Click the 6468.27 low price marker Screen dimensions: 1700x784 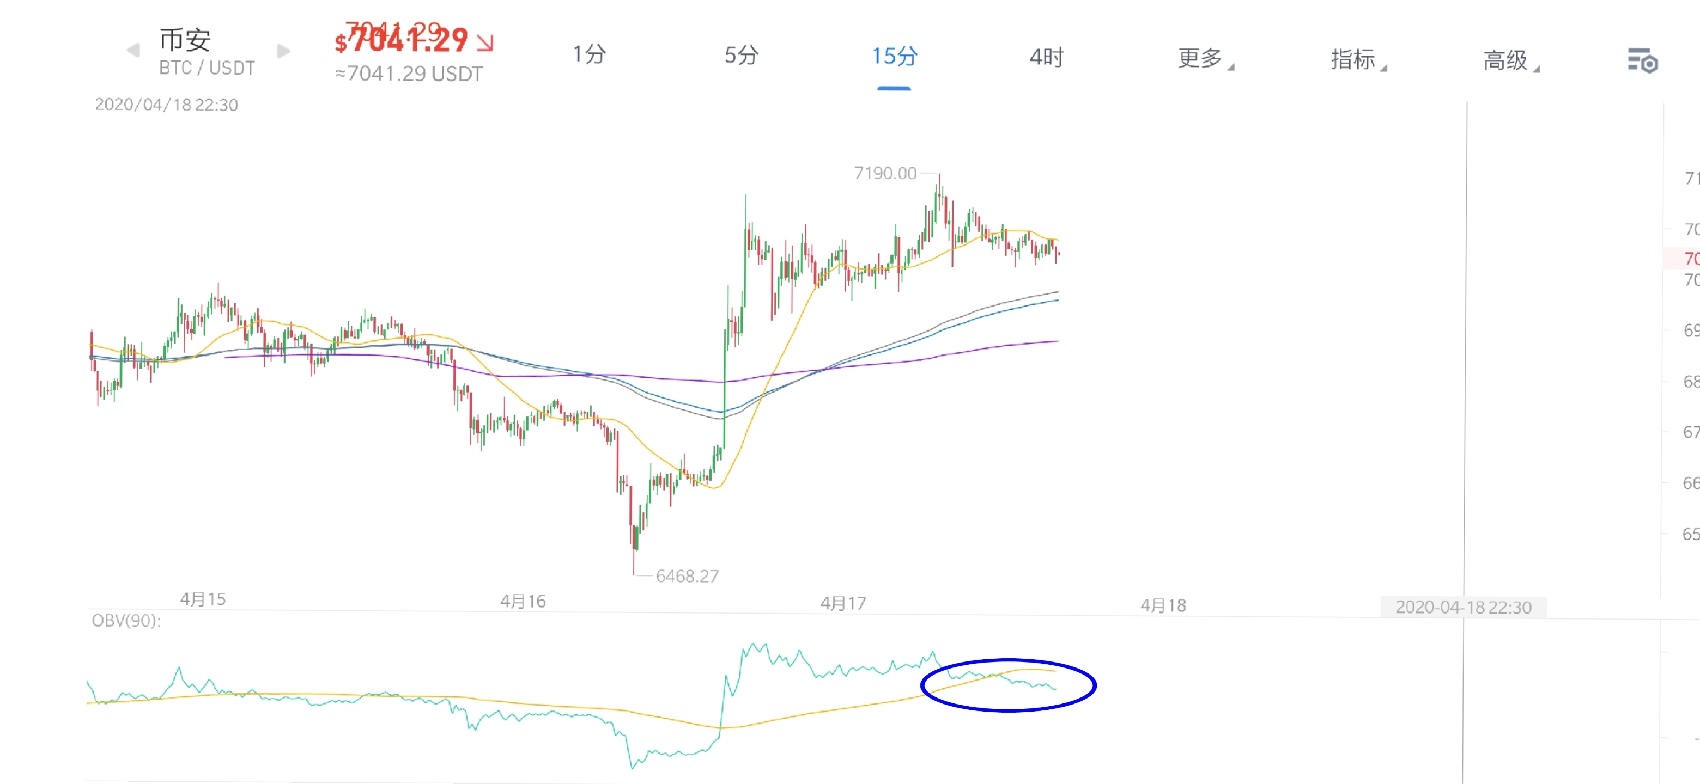pos(687,577)
